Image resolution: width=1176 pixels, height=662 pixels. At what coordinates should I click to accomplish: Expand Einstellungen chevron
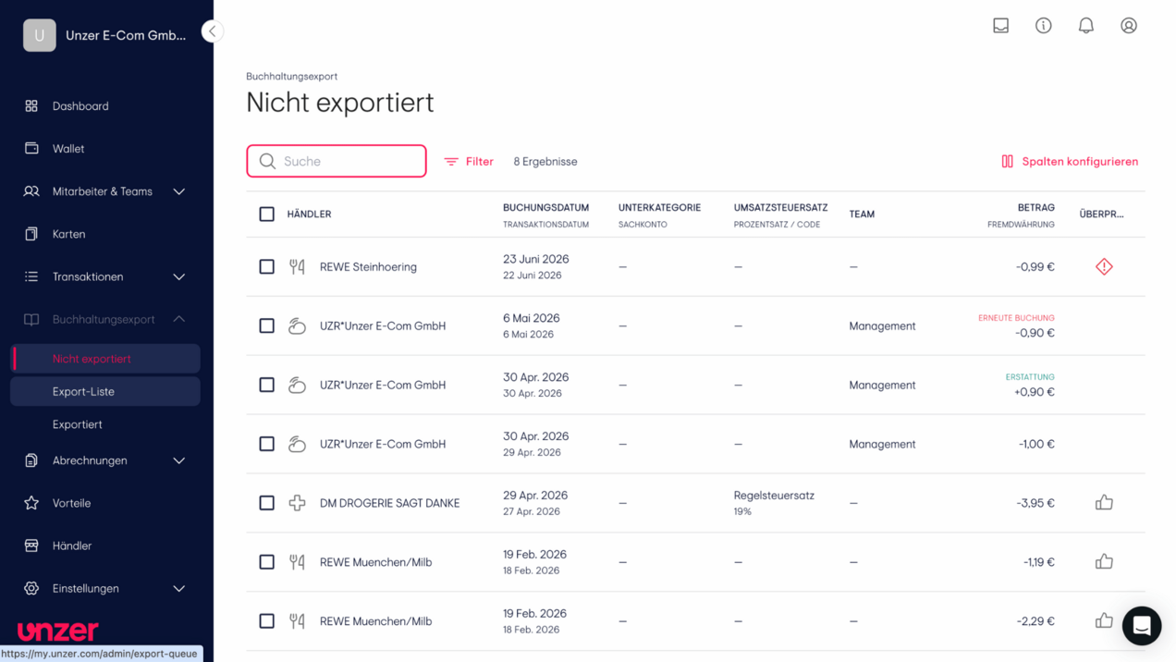(179, 588)
